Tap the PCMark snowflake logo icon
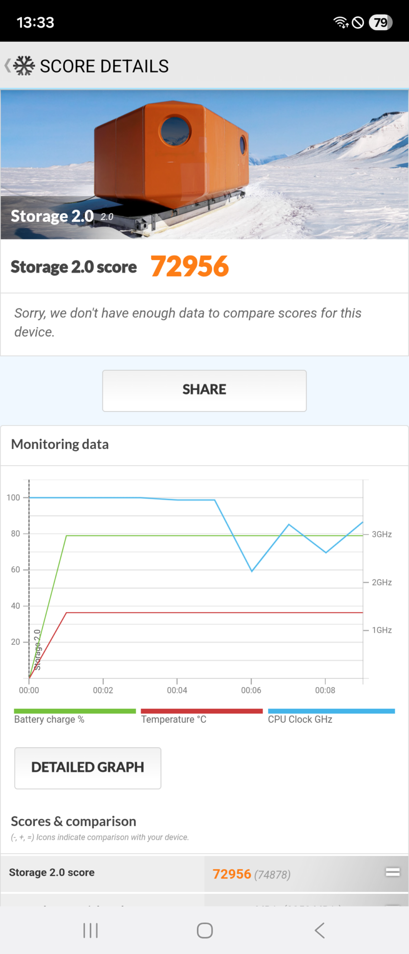409x954 pixels. tap(24, 66)
